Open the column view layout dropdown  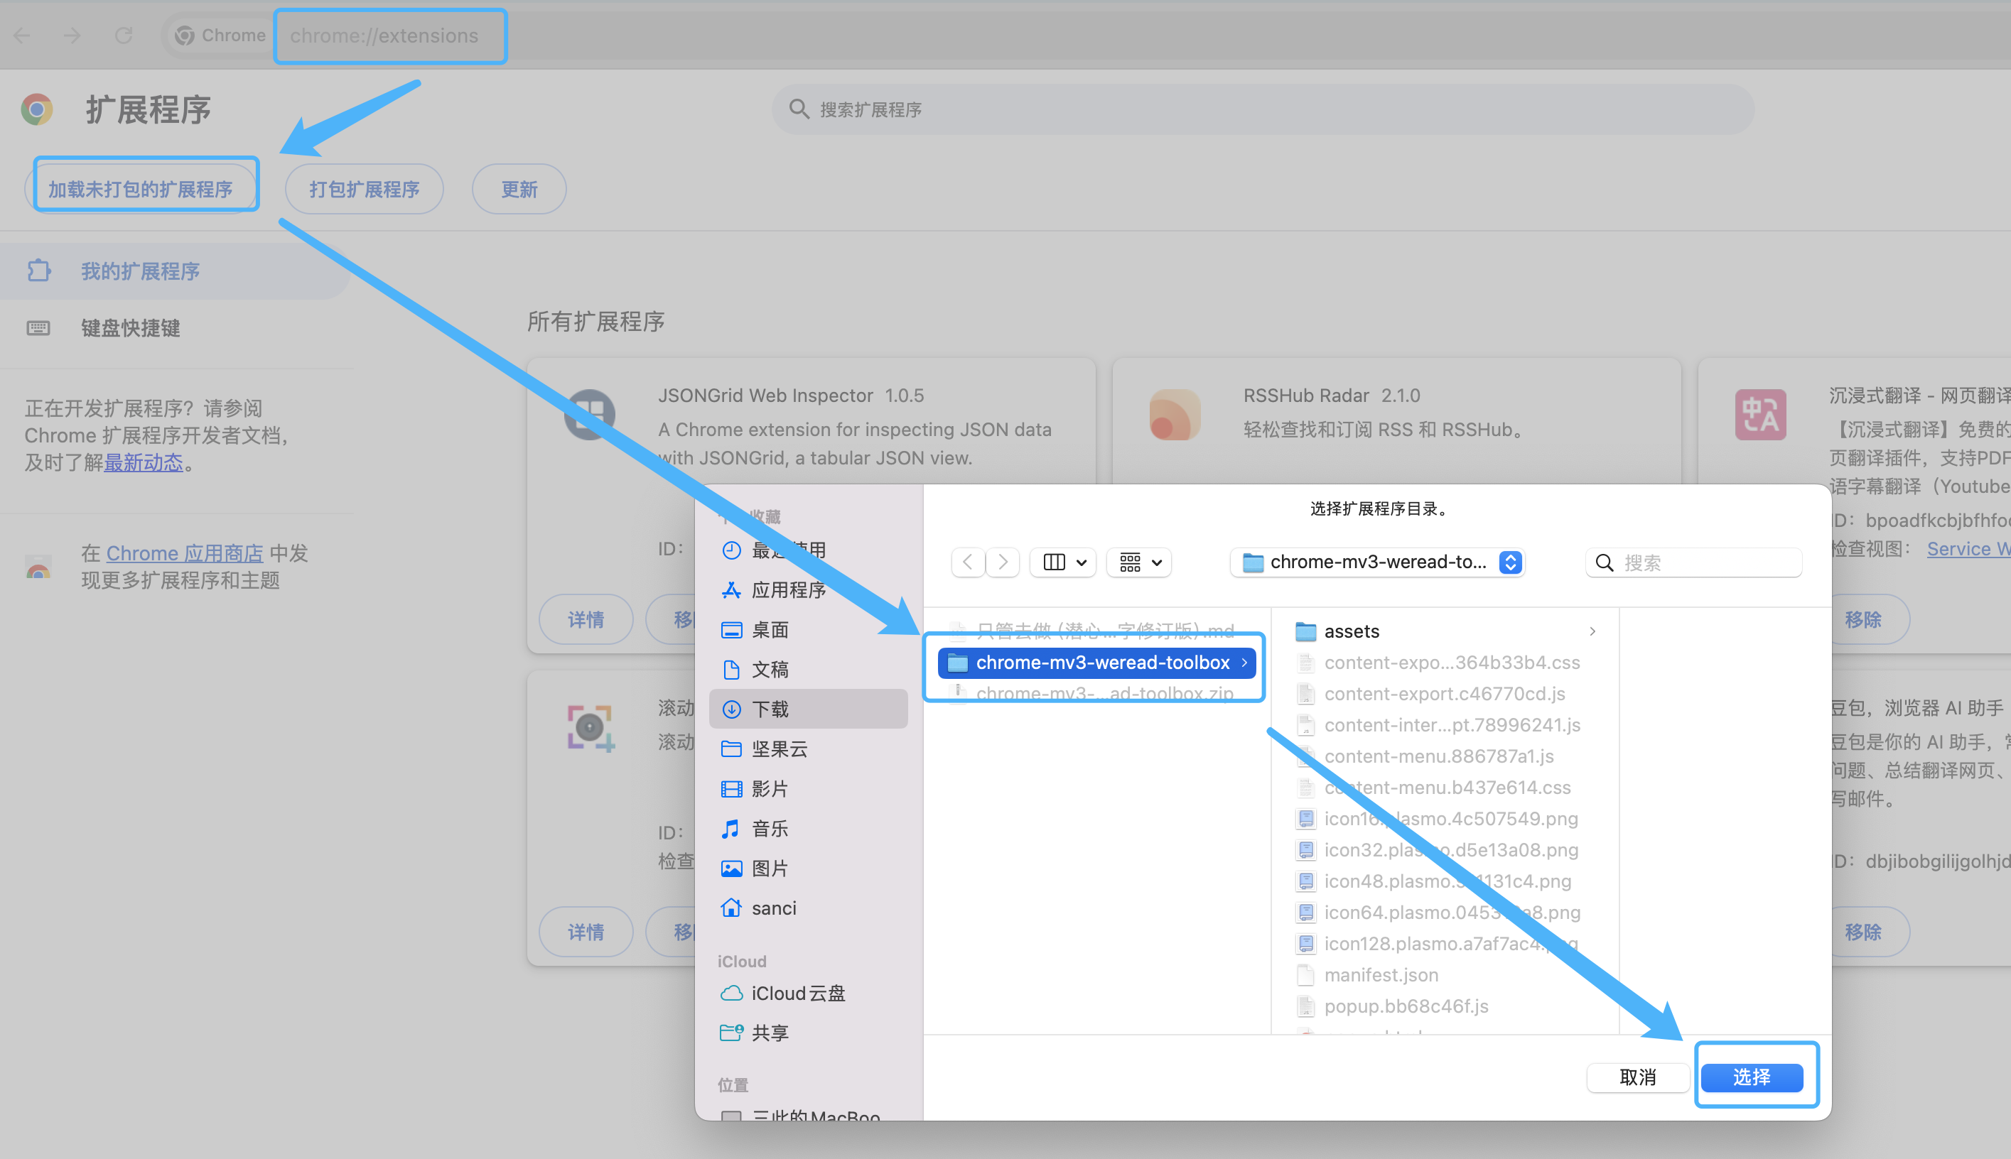1062,562
